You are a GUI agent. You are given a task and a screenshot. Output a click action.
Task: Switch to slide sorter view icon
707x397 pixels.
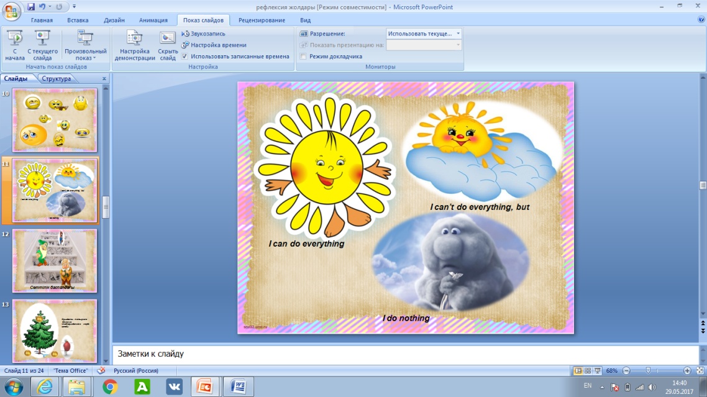[588, 370]
